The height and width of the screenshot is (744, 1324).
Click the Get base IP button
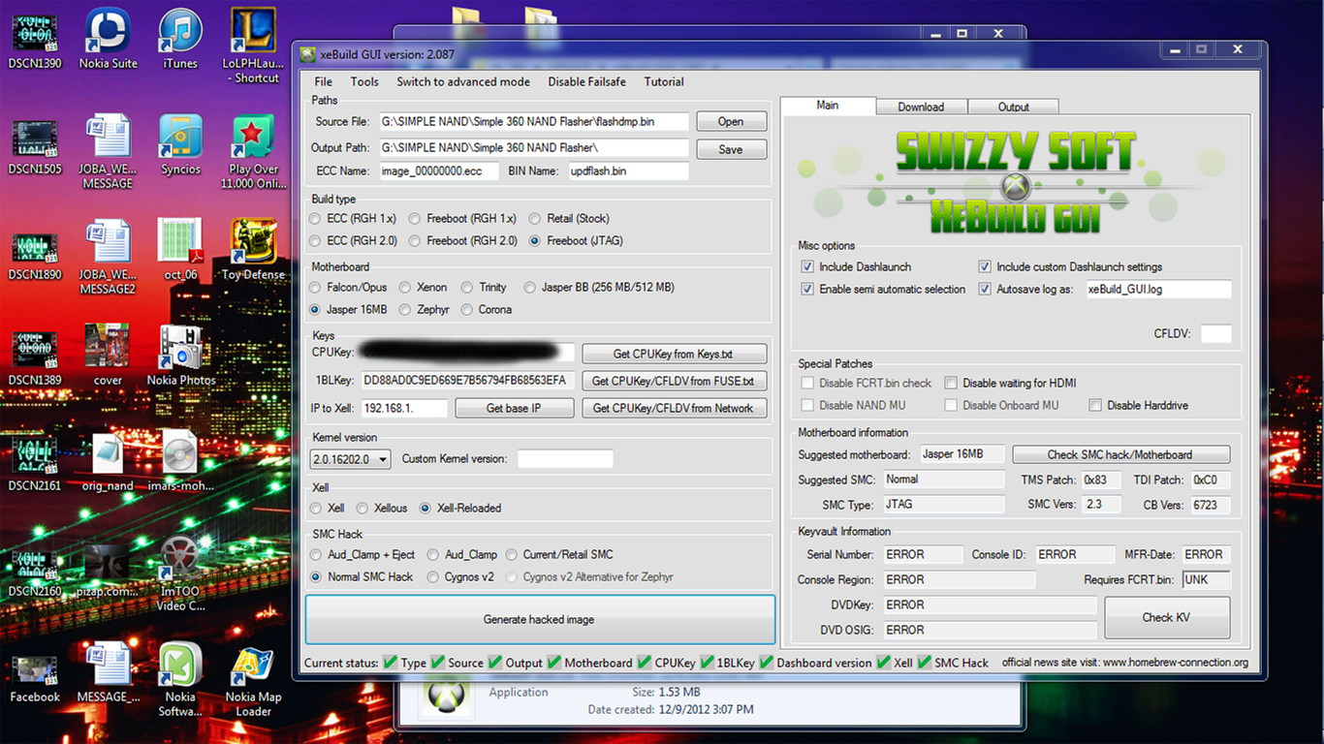pos(514,408)
